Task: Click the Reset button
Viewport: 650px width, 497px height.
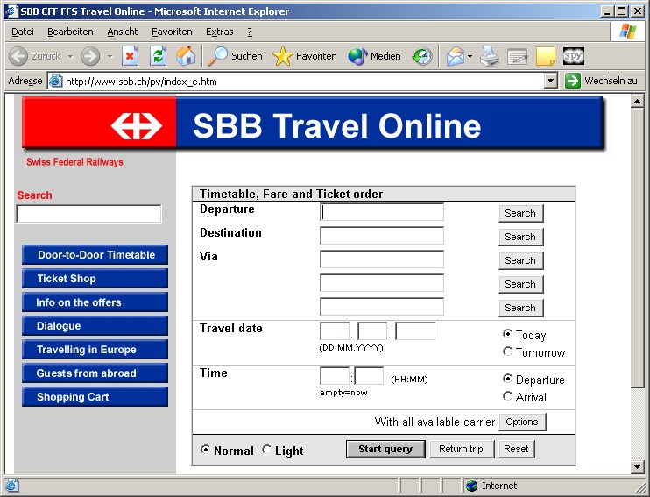Action: click(x=516, y=449)
